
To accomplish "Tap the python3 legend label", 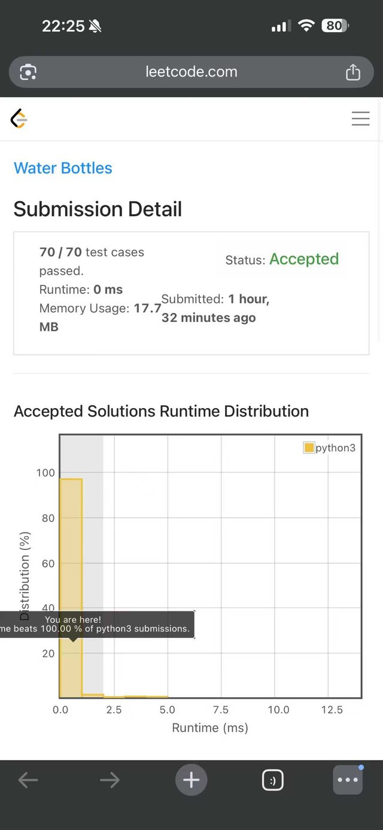I will [x=336, y=448].
